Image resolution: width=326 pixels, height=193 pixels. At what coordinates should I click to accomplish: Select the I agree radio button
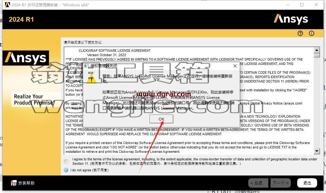[x=66, y=161]
